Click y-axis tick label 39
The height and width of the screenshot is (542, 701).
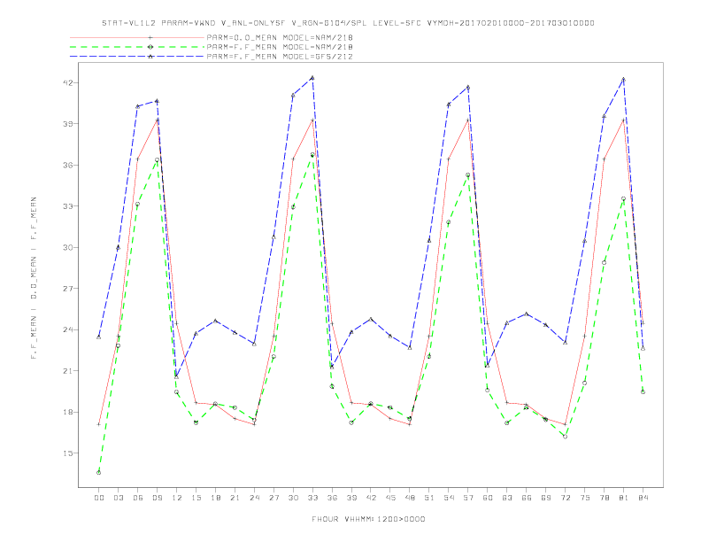67,124
